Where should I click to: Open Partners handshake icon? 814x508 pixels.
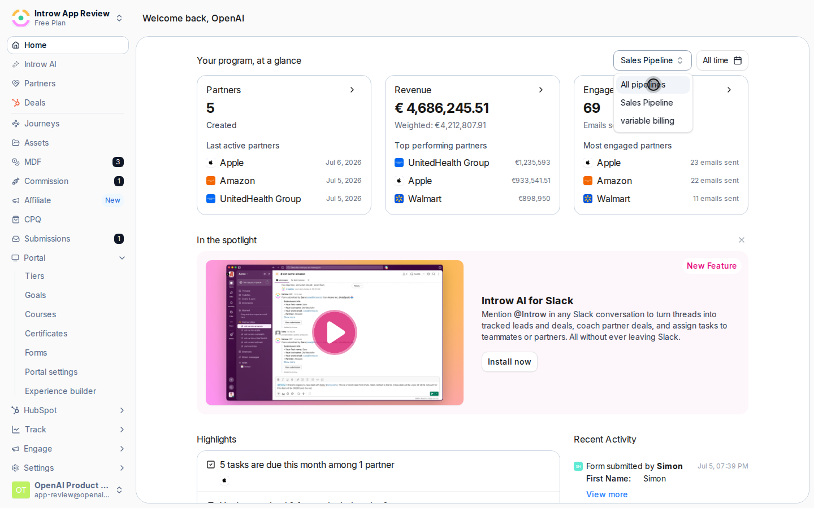tap(16, 84)
